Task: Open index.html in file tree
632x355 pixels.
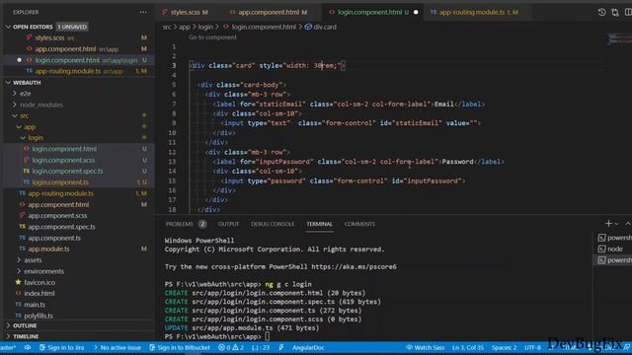Action: pyautogui.click(x=39, y=294)
